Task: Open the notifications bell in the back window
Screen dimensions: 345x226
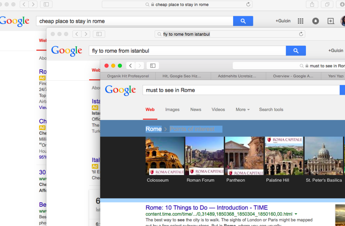Action: (x=315, y=21)
